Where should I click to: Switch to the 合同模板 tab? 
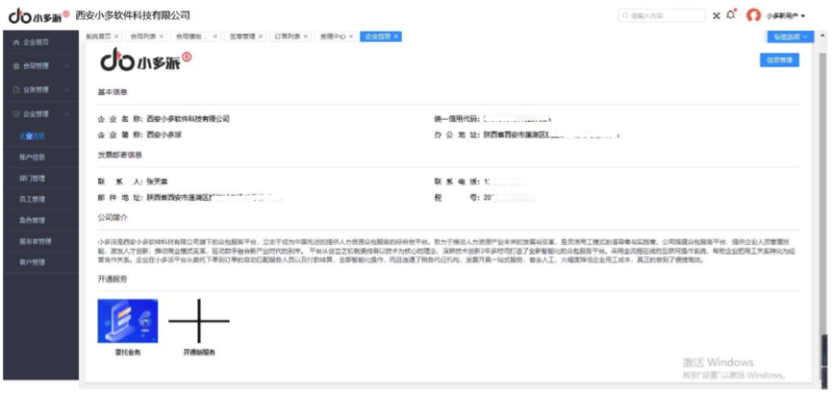[193, 37]
